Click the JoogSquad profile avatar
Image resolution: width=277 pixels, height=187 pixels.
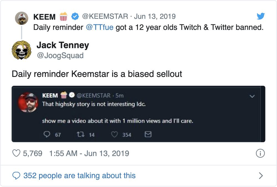[21, 50]
